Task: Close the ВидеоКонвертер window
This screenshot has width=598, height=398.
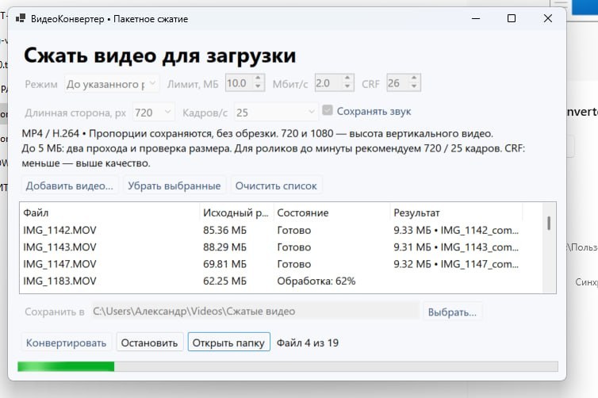Action: (548, 18)
